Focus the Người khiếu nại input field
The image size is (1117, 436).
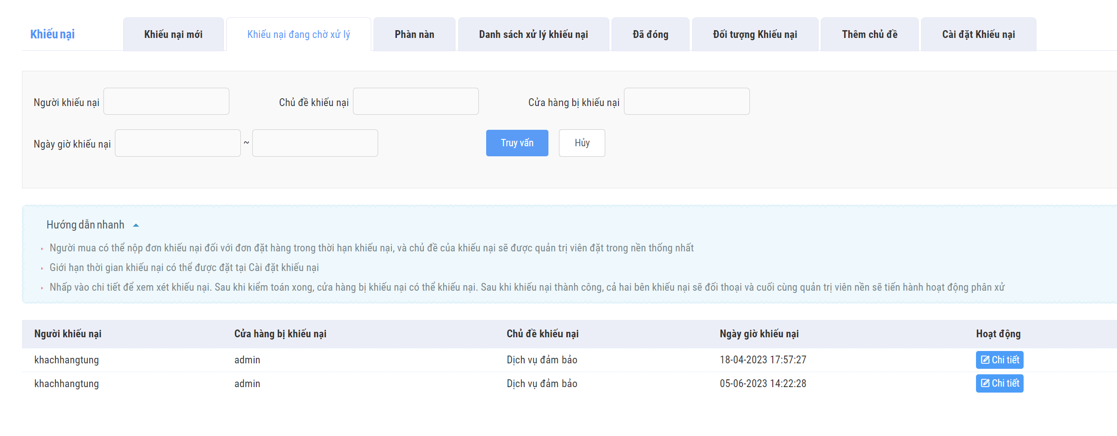pos(166,101)
